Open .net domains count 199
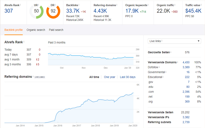 (187, 97)
